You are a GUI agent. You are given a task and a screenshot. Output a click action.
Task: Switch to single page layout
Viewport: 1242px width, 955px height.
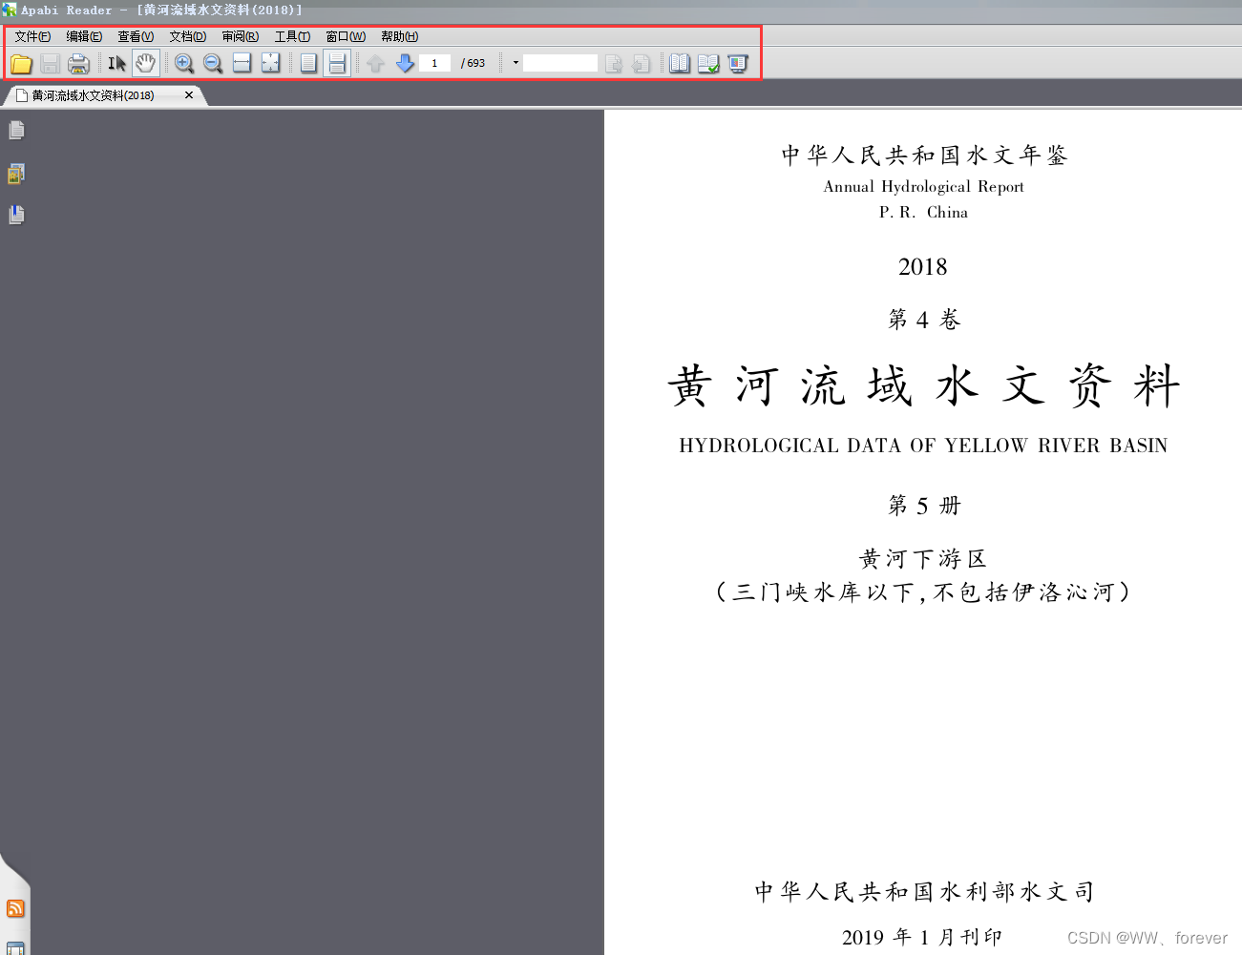[x=308, y=64]
